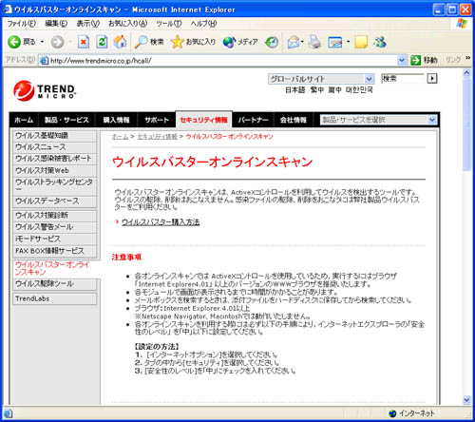Open the ファイル(F) menu
The image size is (475, 422).
(x=21, y=24)
